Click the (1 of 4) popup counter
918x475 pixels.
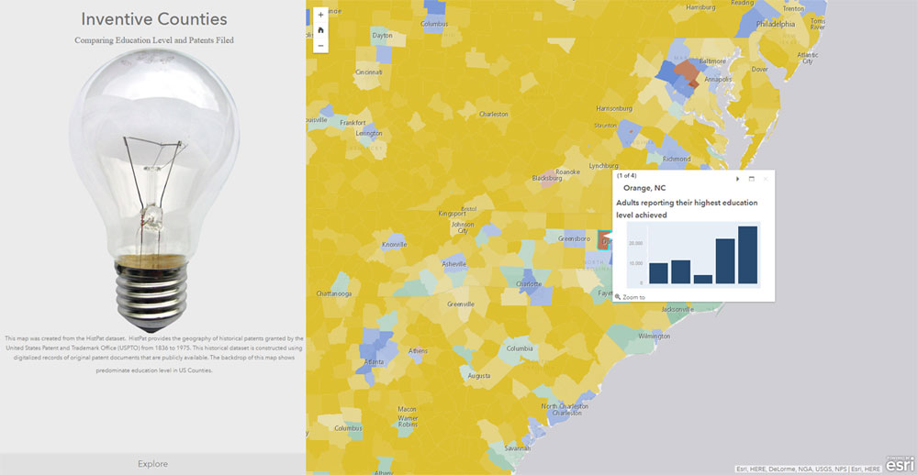pyautogui.click(x=627, y=175)
